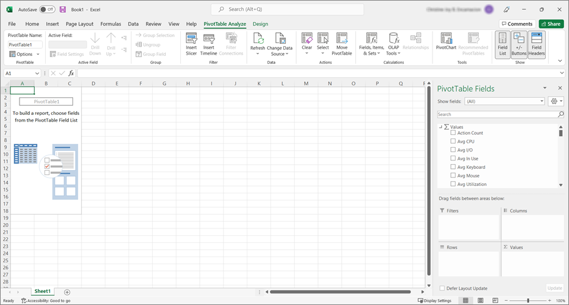
Task: Click Move PivotTable
Action: (342, 44)
